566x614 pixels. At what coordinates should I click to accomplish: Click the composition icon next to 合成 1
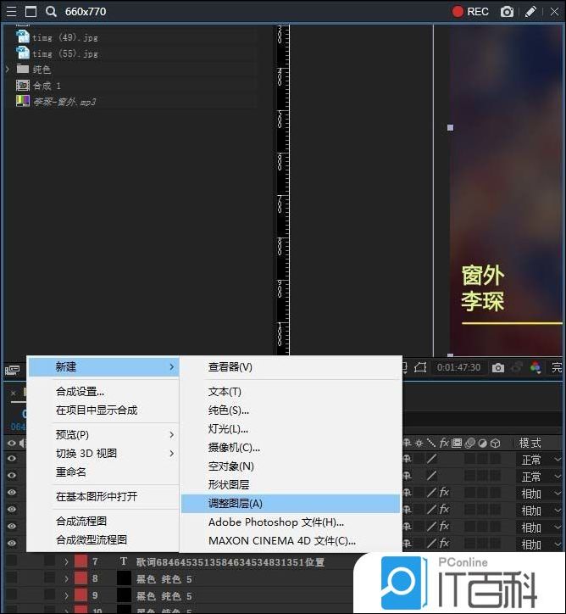pyautogui.click(x=23, y=86)
